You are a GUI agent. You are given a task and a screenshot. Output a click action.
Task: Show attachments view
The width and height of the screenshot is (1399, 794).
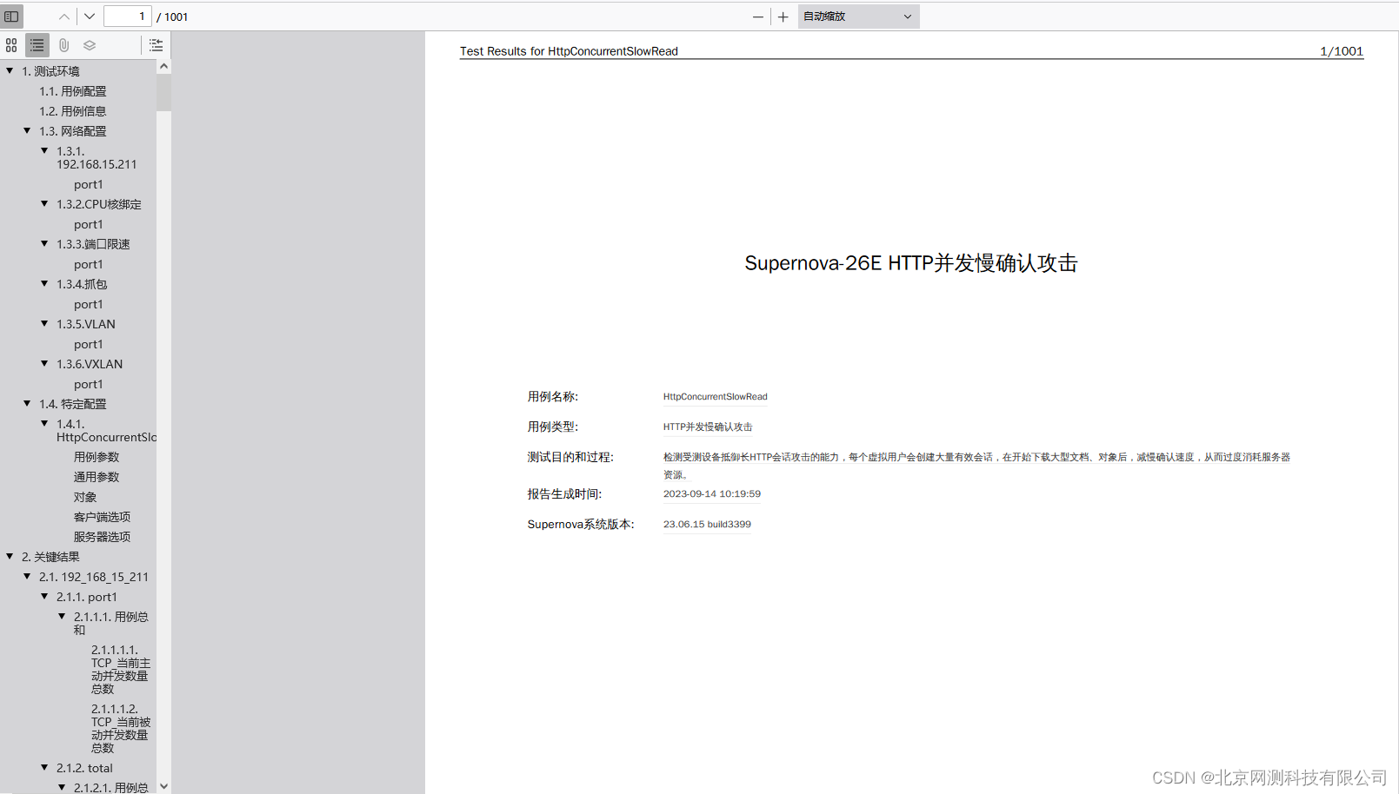point(63,45)
